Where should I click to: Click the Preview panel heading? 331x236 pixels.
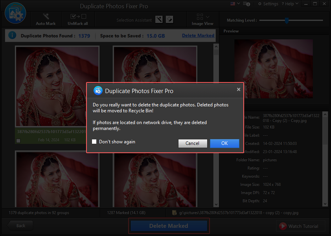coord(231,31)
